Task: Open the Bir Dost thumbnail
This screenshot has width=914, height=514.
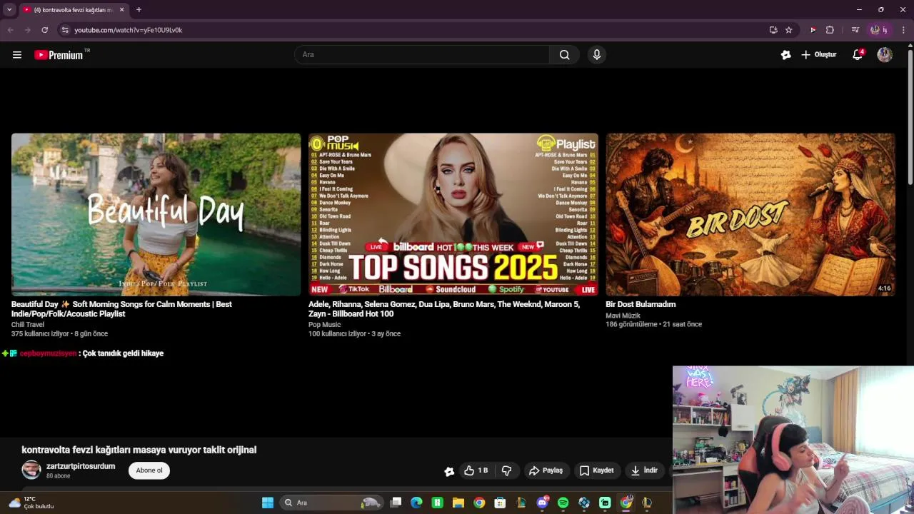Action: coord(750,214)
